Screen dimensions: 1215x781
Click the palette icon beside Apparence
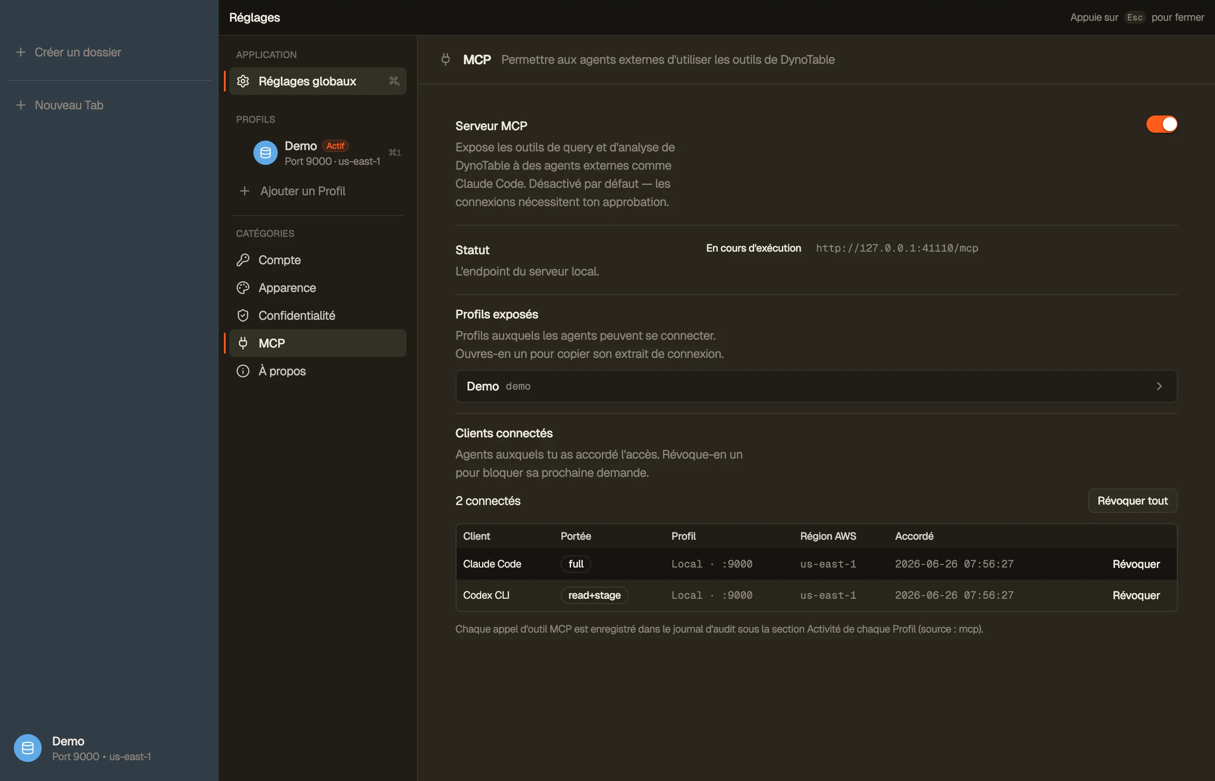(243, 288)
